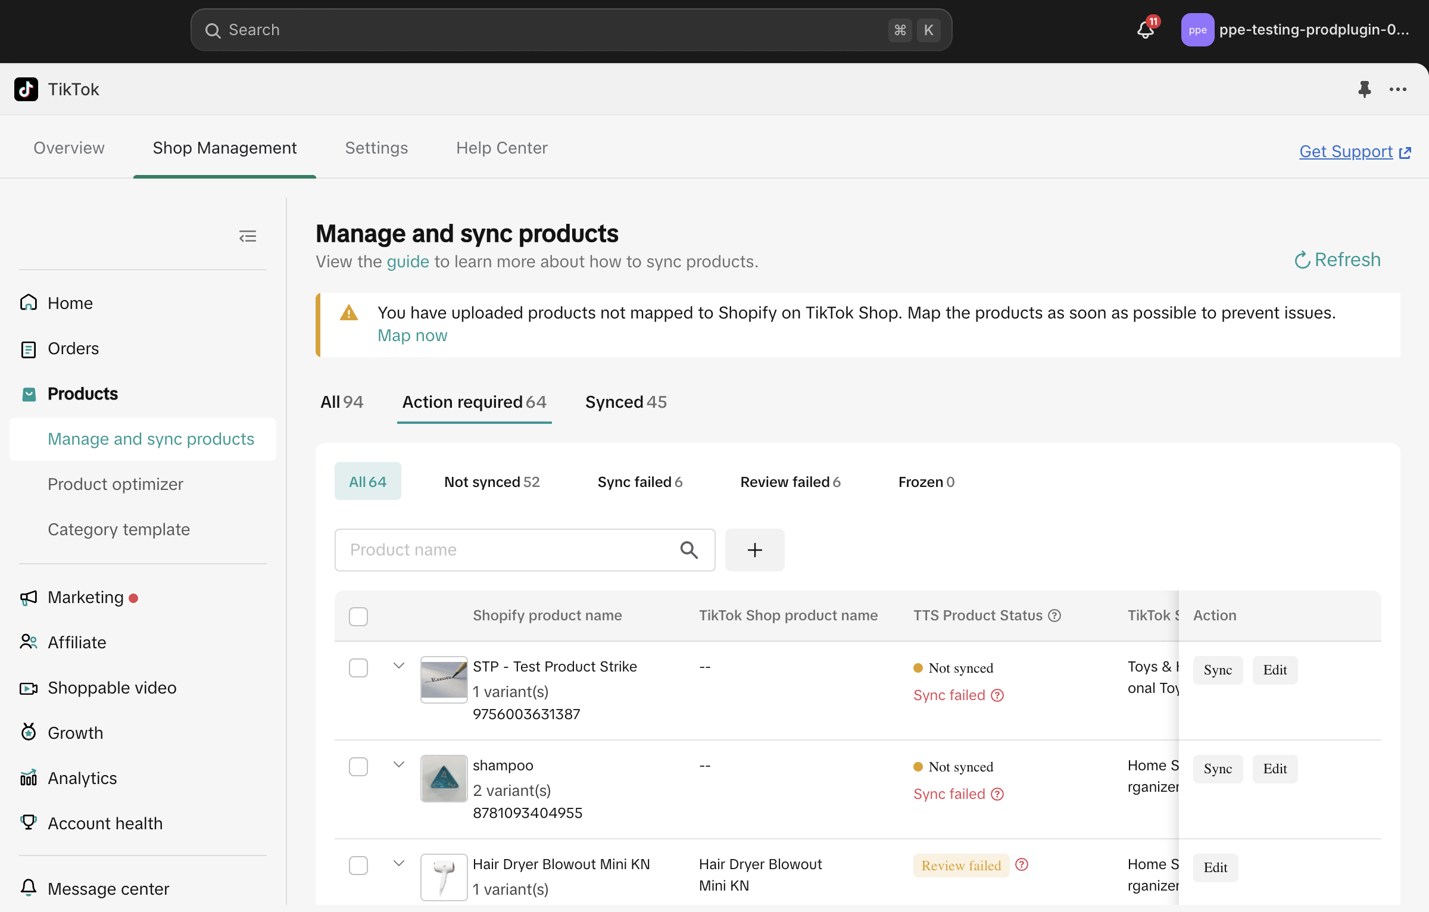This screenshot has height=912, width=1429.
Task: Click the plus add-filter button
Action: click(x=754, y=549)
